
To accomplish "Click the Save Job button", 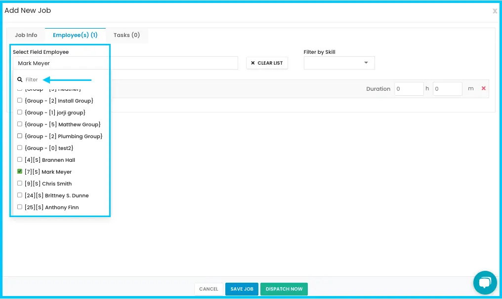I will tap(242, 289).
